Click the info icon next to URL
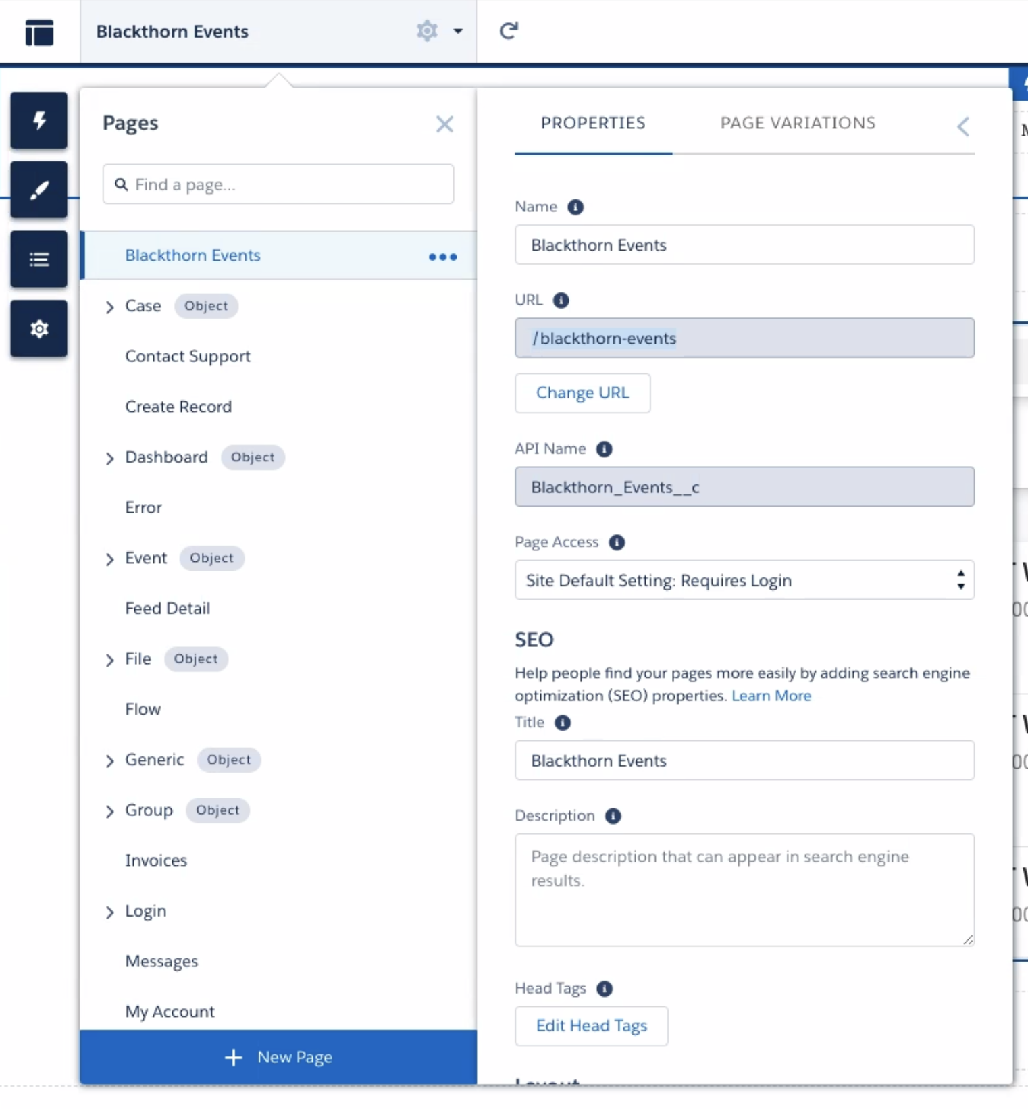 (561, 300)
